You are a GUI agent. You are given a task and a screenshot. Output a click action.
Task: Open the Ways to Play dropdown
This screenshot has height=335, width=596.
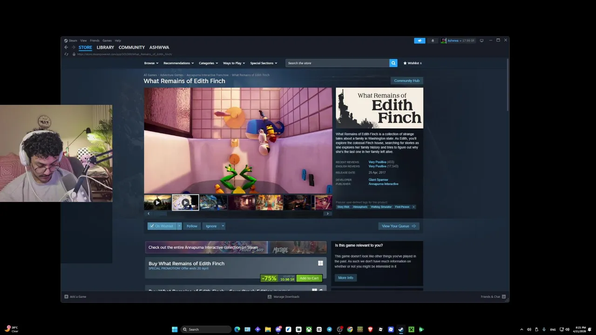[234, 63]
